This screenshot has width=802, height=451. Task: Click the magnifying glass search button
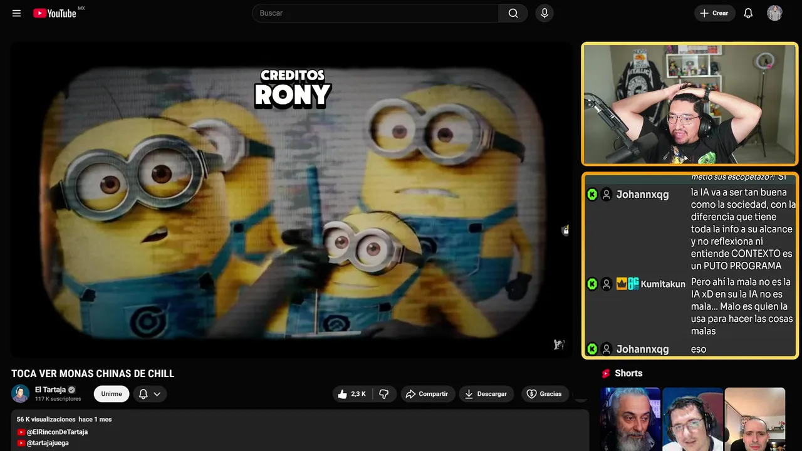pyautogui.click(x=513, y=13)
